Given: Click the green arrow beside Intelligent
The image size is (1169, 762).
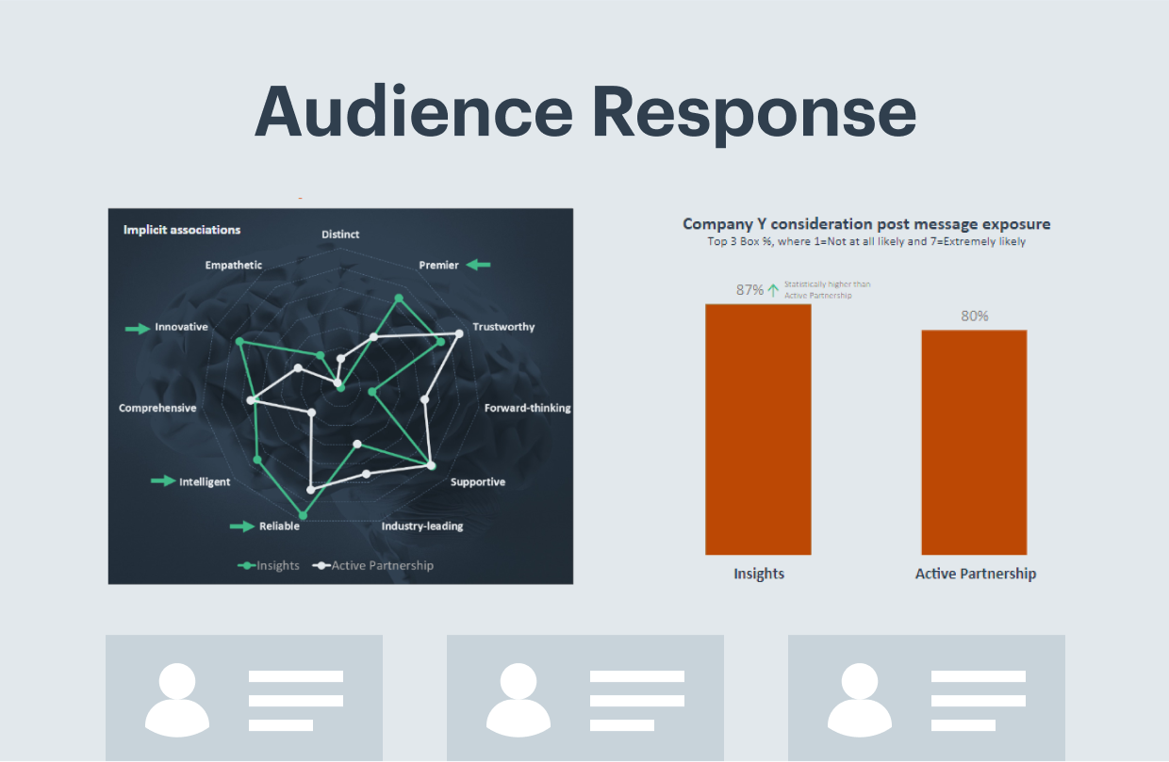Looking at the screenshot, I should coord(163,481).
